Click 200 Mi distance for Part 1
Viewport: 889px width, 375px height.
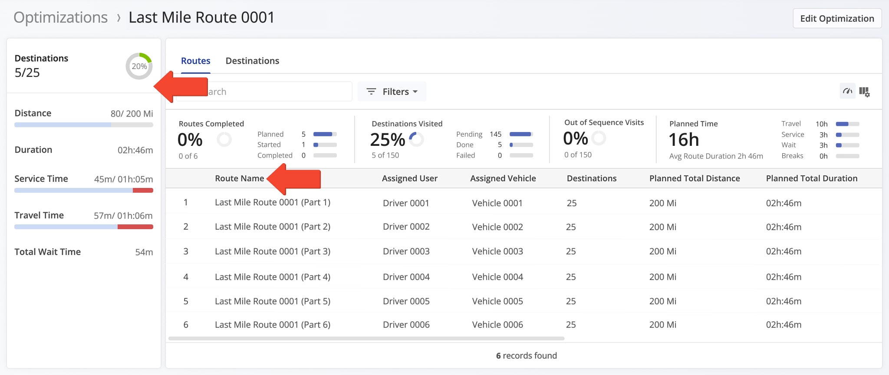pos(662,203)
